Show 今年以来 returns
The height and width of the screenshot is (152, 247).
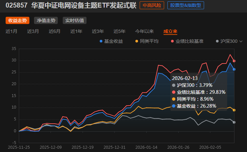144,31
